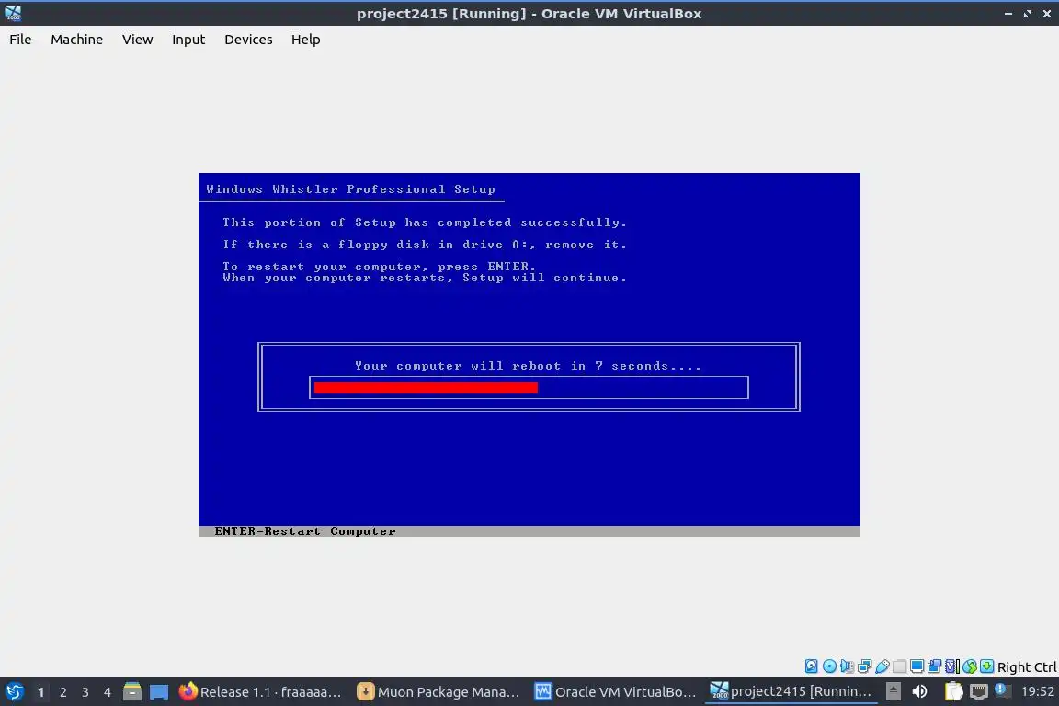The width and height of the screenshot is (1059, 706).
Task: Click the CPU virtualization indicator icon
Action: (x=952, y=666)
